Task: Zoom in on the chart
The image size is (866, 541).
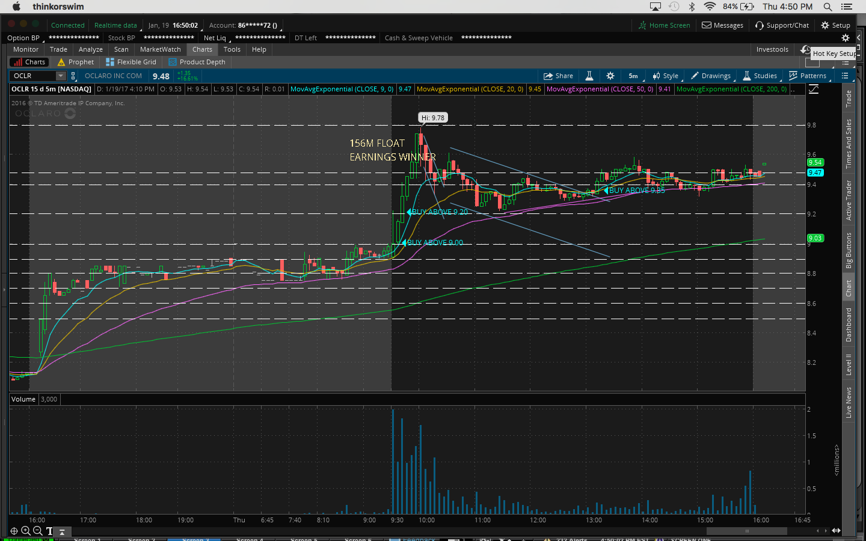Action: (x=26, y=531)
